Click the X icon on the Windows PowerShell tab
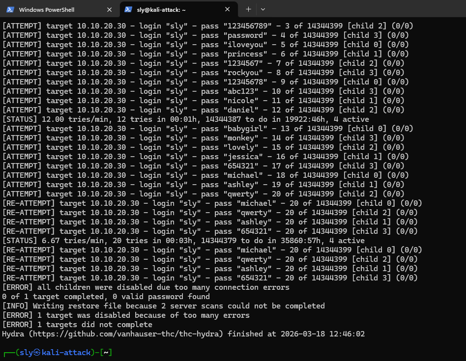This screenshot has height=361, width=466. point(110,9)
